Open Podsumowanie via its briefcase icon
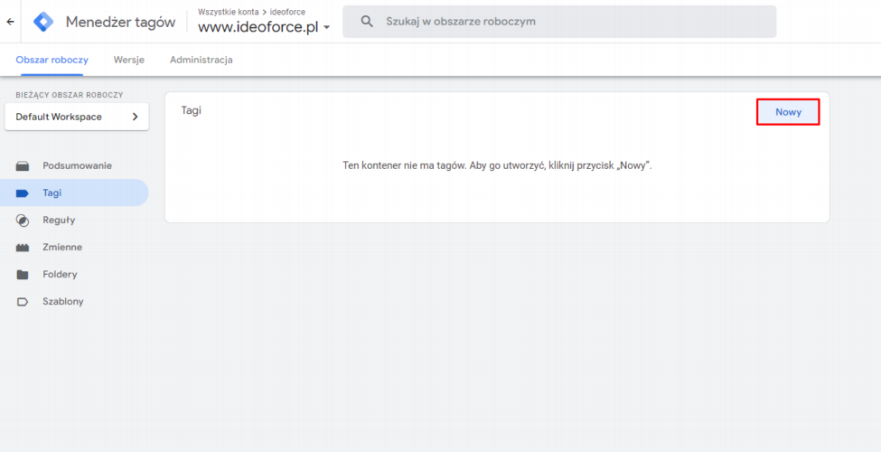Screen dimensions: 881x452 tap(23, 166)
